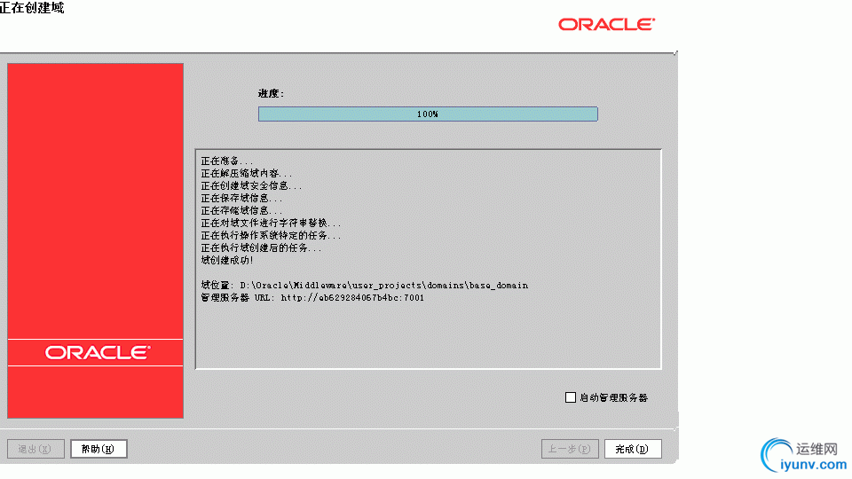The image size is (852, 479).
Task: Click the 进度: label
Action: (271, 93)
